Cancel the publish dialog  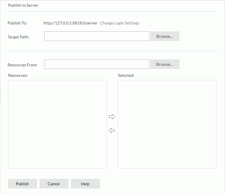[54, 184]
